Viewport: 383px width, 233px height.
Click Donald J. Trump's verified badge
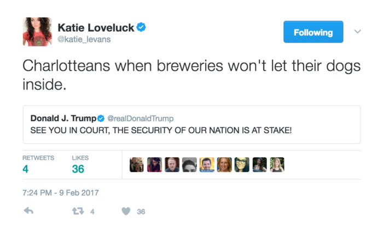101,118
